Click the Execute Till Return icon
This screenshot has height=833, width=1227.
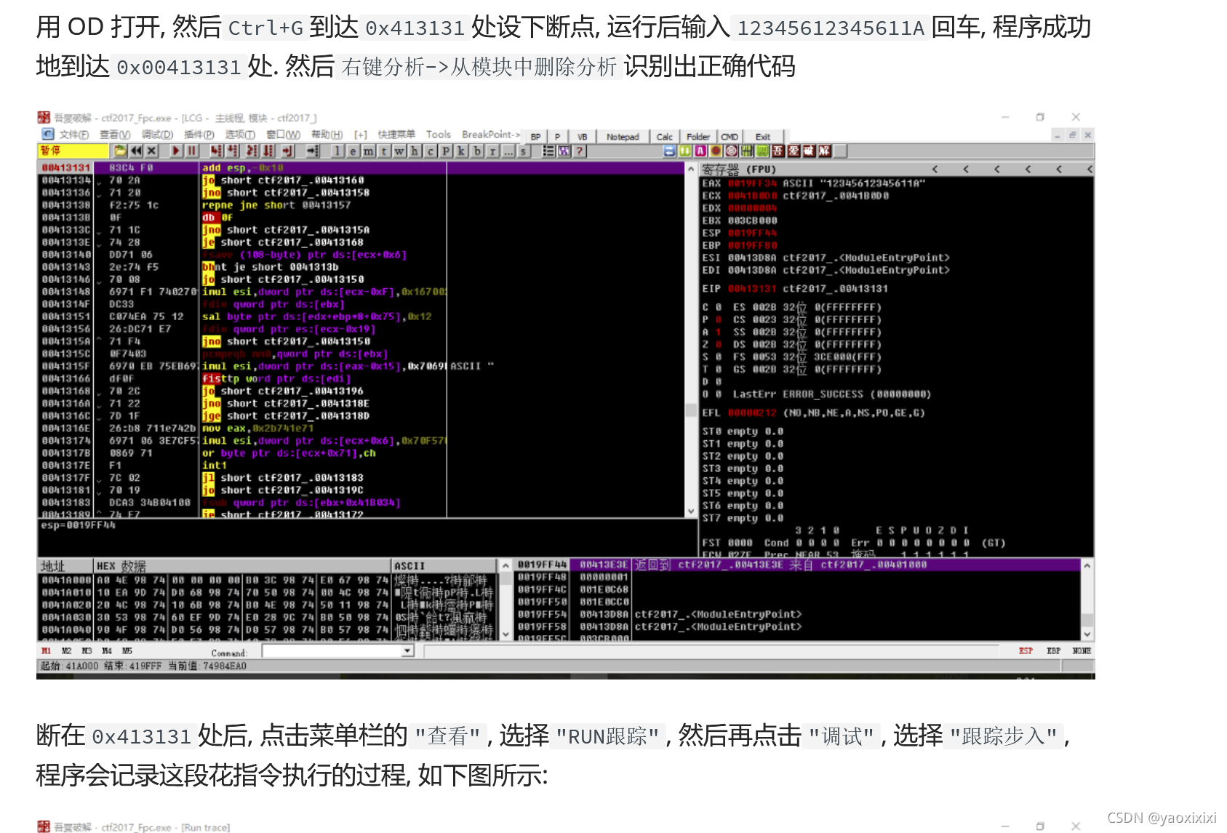click(287, 151)
